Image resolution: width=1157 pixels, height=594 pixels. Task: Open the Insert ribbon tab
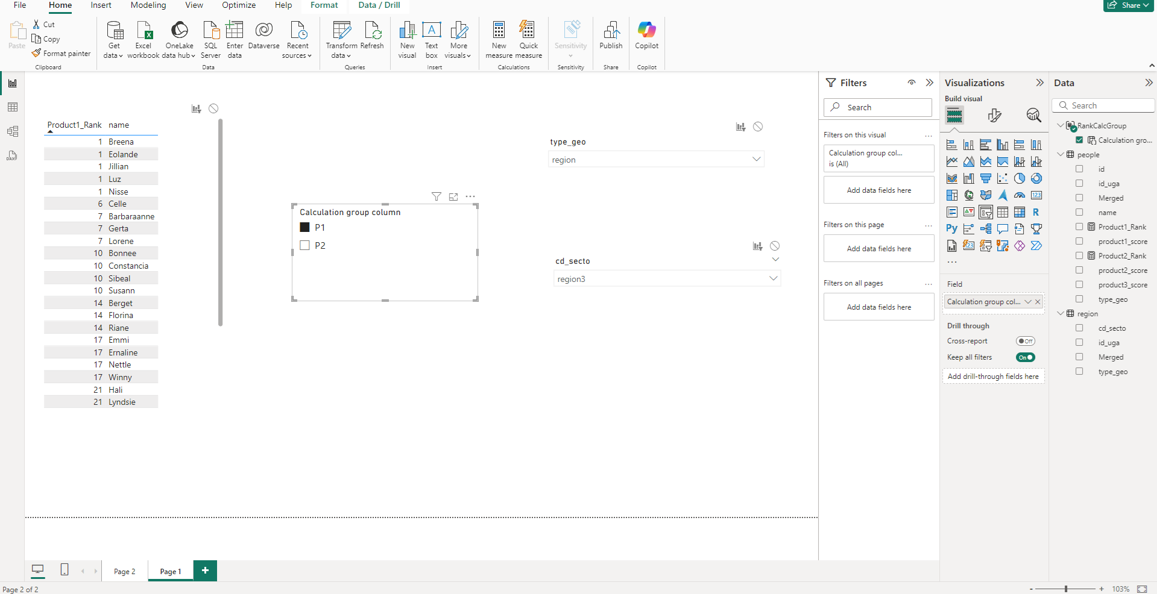[101, 5]
